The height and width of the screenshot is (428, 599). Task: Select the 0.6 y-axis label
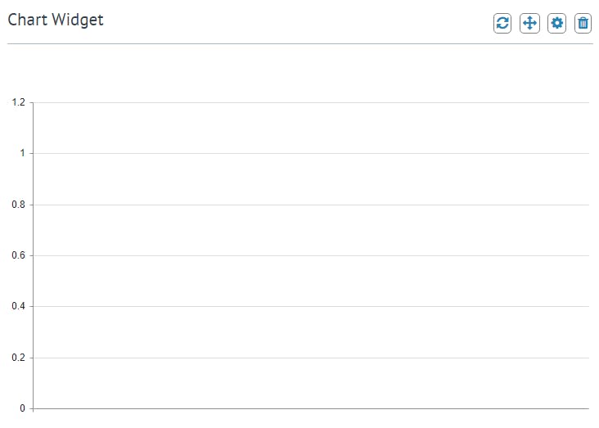coord(18,255)
